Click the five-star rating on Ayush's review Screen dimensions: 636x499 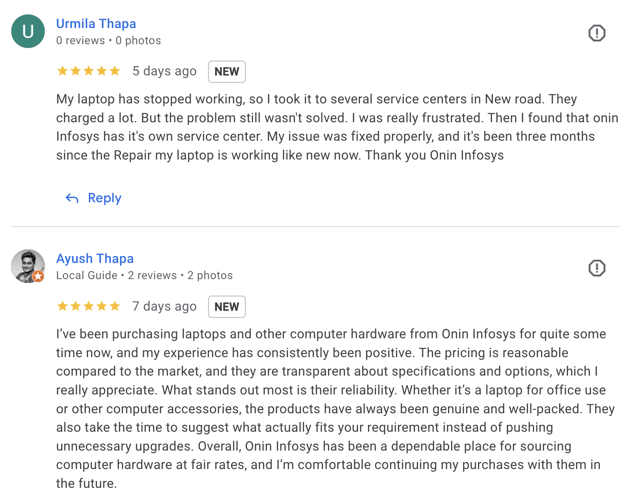coord(88,306)
